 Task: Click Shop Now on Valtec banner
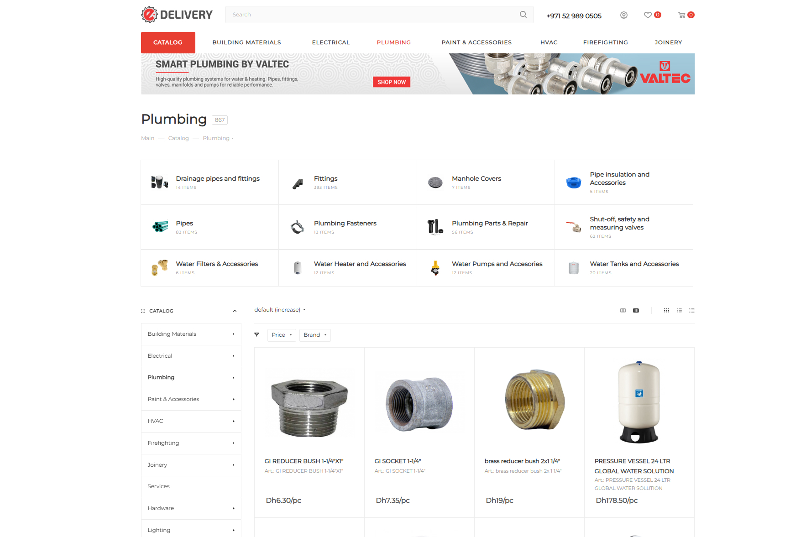392,82
